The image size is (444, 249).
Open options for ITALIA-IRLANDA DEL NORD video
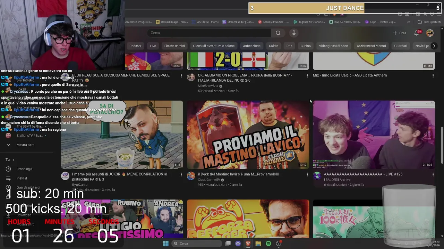point(307,75)
